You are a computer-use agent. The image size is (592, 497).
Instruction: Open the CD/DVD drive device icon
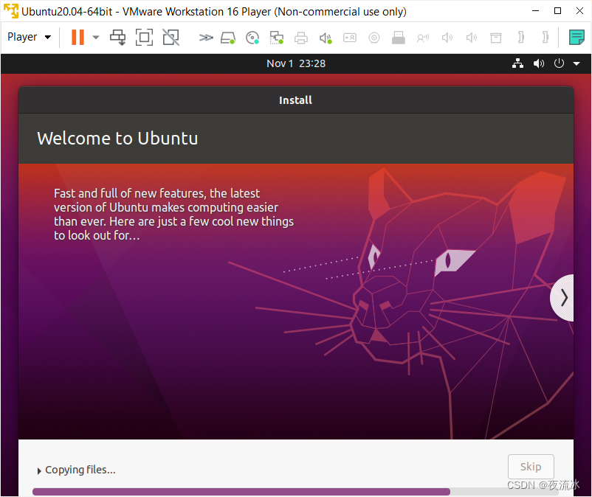click(252, 38)
